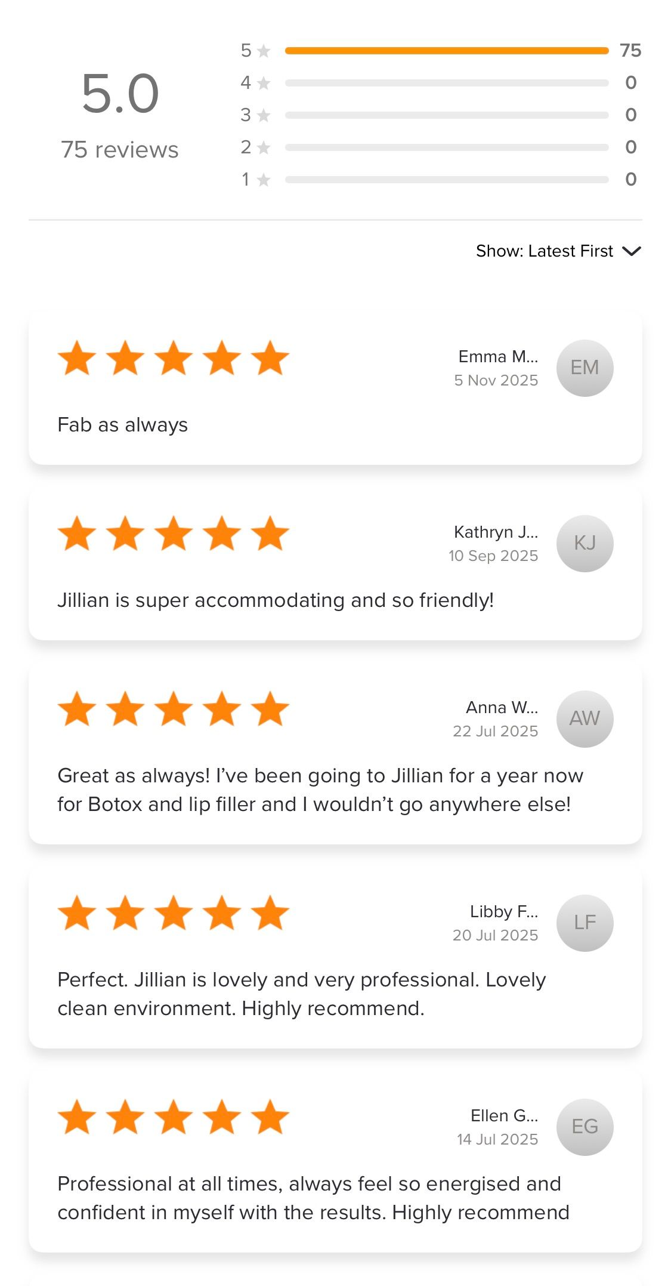Click the 75 reviews label
The image size is (671, 1286).
[x=119, y=150]
